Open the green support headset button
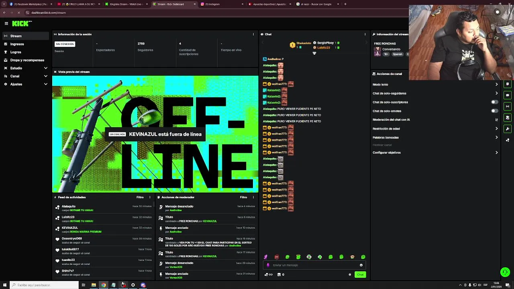Image resolution: width=514 pixels, height=289 pixels. click(505, 272)
